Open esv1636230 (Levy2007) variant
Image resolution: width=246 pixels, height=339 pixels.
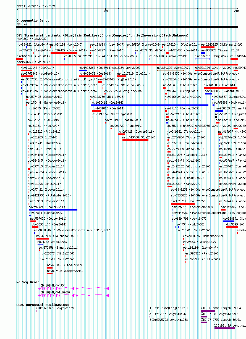(x=108, y=44)
